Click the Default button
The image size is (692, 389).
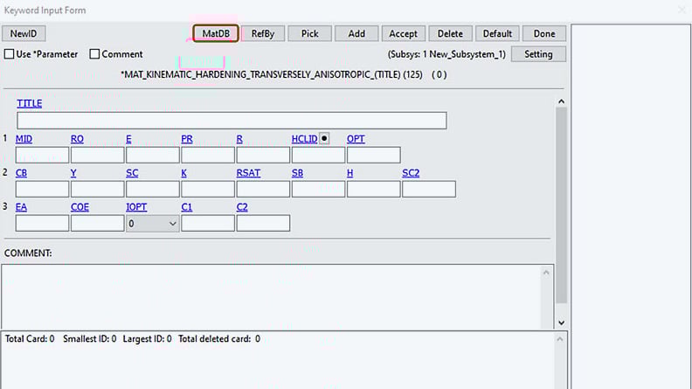(497, 33)
